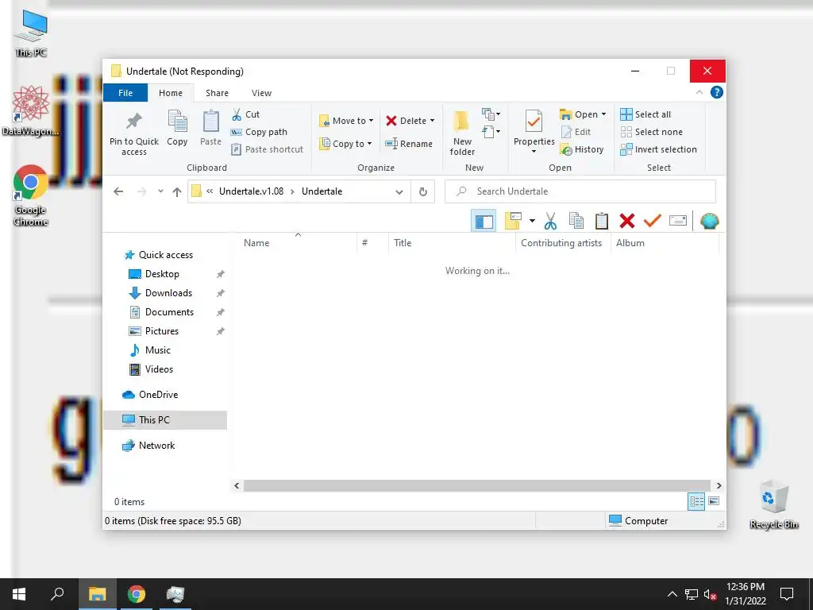Open the Properties ribbon button
The image size is (813, 610).
click(534, 131)
